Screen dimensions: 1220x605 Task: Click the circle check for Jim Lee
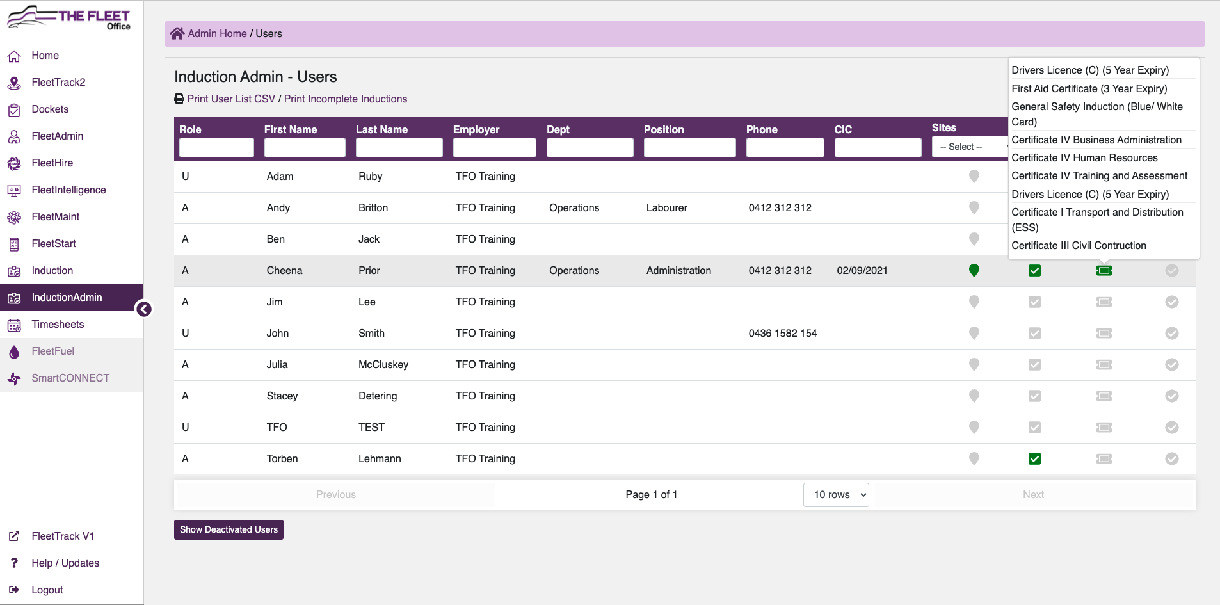pos(1172,302)
